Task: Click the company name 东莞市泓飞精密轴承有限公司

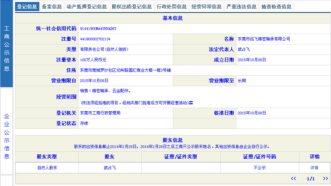Action: pos(264,39)
